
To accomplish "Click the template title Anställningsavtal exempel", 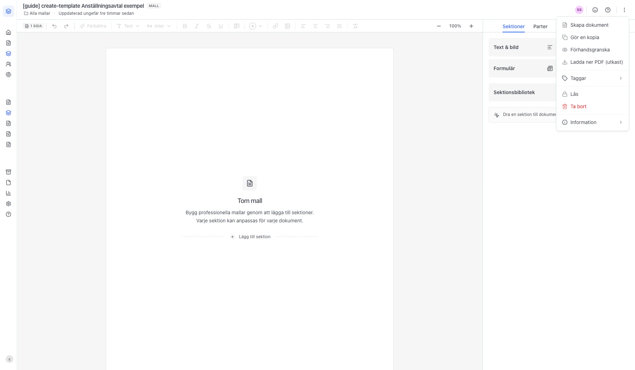I will [83, 6].
